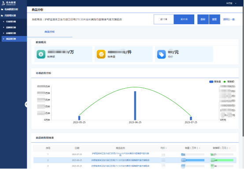
Task: Click the 2023-07-25 sales volume bar in the chart
Action: pyautogui.click(x=191, y=119)
